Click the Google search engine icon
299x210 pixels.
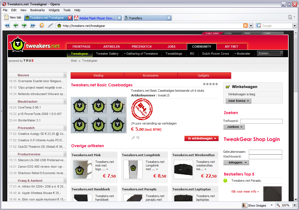259,26
